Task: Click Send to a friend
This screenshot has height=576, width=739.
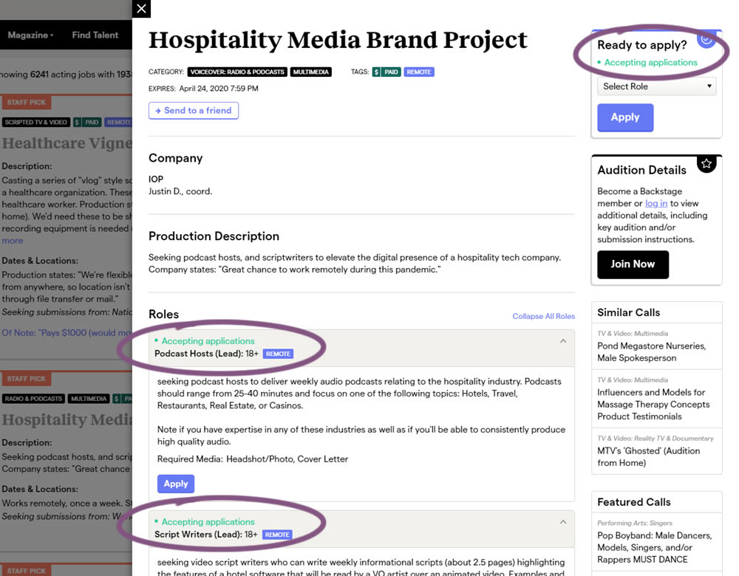Action: (194, 111)
